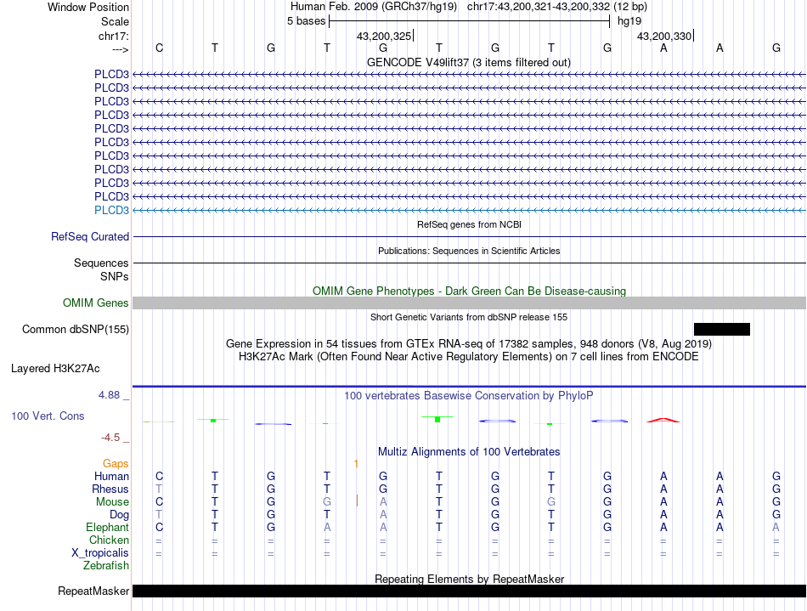
Task: Click Publications: Sequences in Scientific Articles title
Action: (469, 251)
